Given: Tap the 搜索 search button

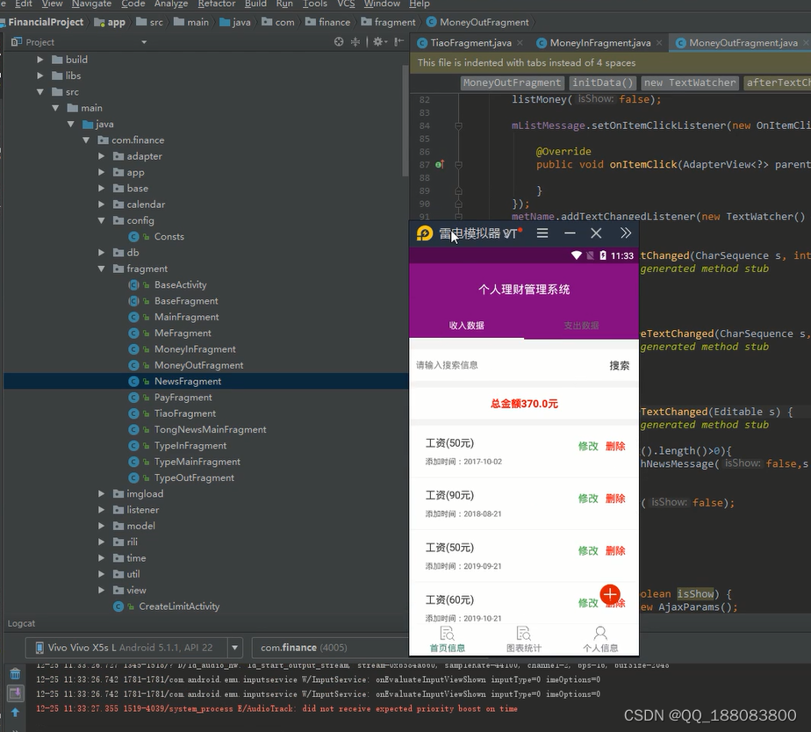Looking at the screenshot, I should point(619,366).
